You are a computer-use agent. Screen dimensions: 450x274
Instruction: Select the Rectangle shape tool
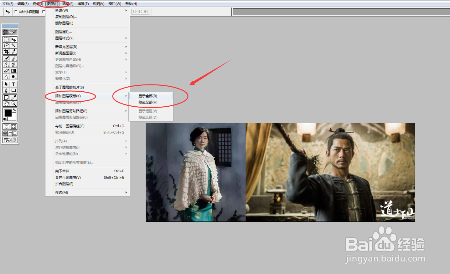(x=14, y=90)
